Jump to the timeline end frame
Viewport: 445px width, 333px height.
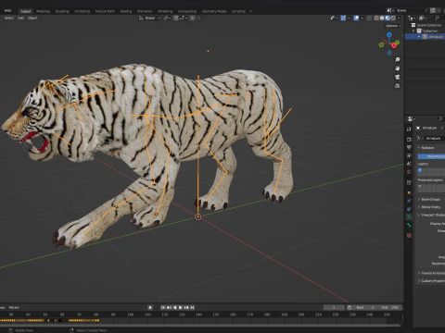(192, 307)
